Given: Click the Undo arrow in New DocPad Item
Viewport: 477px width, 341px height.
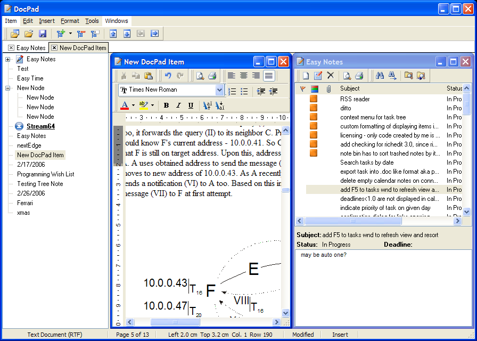Looking at the screenshot, I should (168, 76).
